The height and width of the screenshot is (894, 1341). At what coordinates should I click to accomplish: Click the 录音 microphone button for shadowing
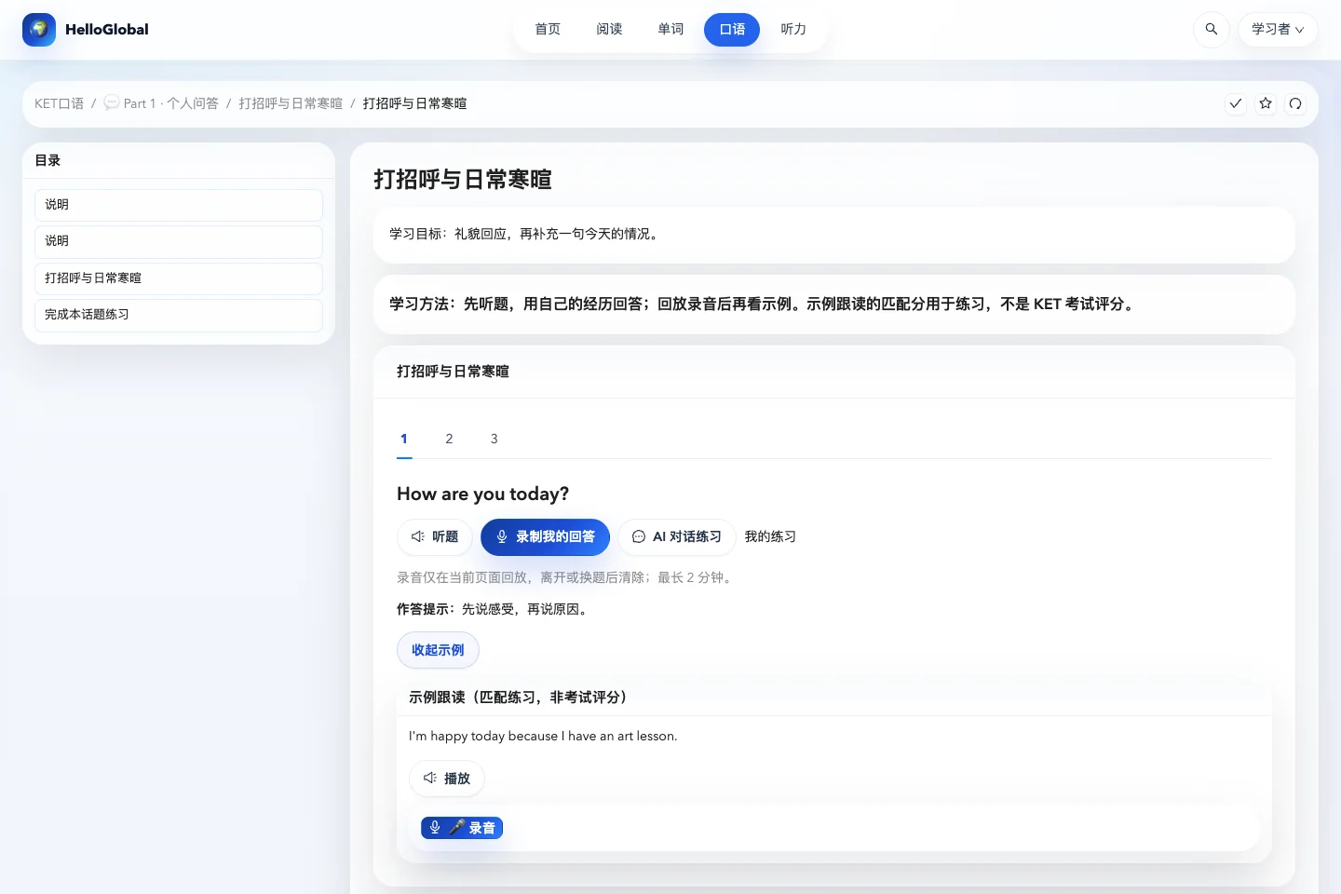462,828
